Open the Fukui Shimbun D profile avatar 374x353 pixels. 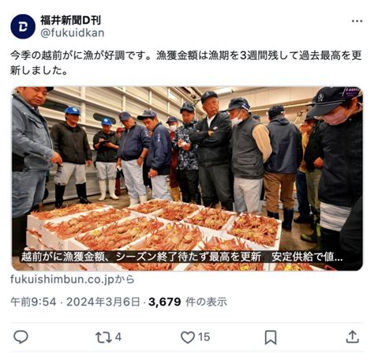click(x=23, y=27)
